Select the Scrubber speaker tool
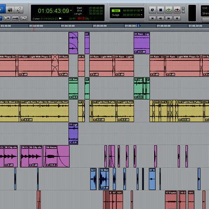This screenshot has height=209, width=209. pos(10,10)
